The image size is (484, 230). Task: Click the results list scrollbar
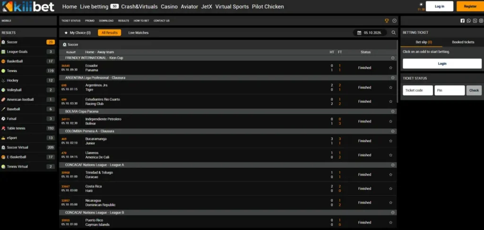pyautogui.click(x=397, y=71)
